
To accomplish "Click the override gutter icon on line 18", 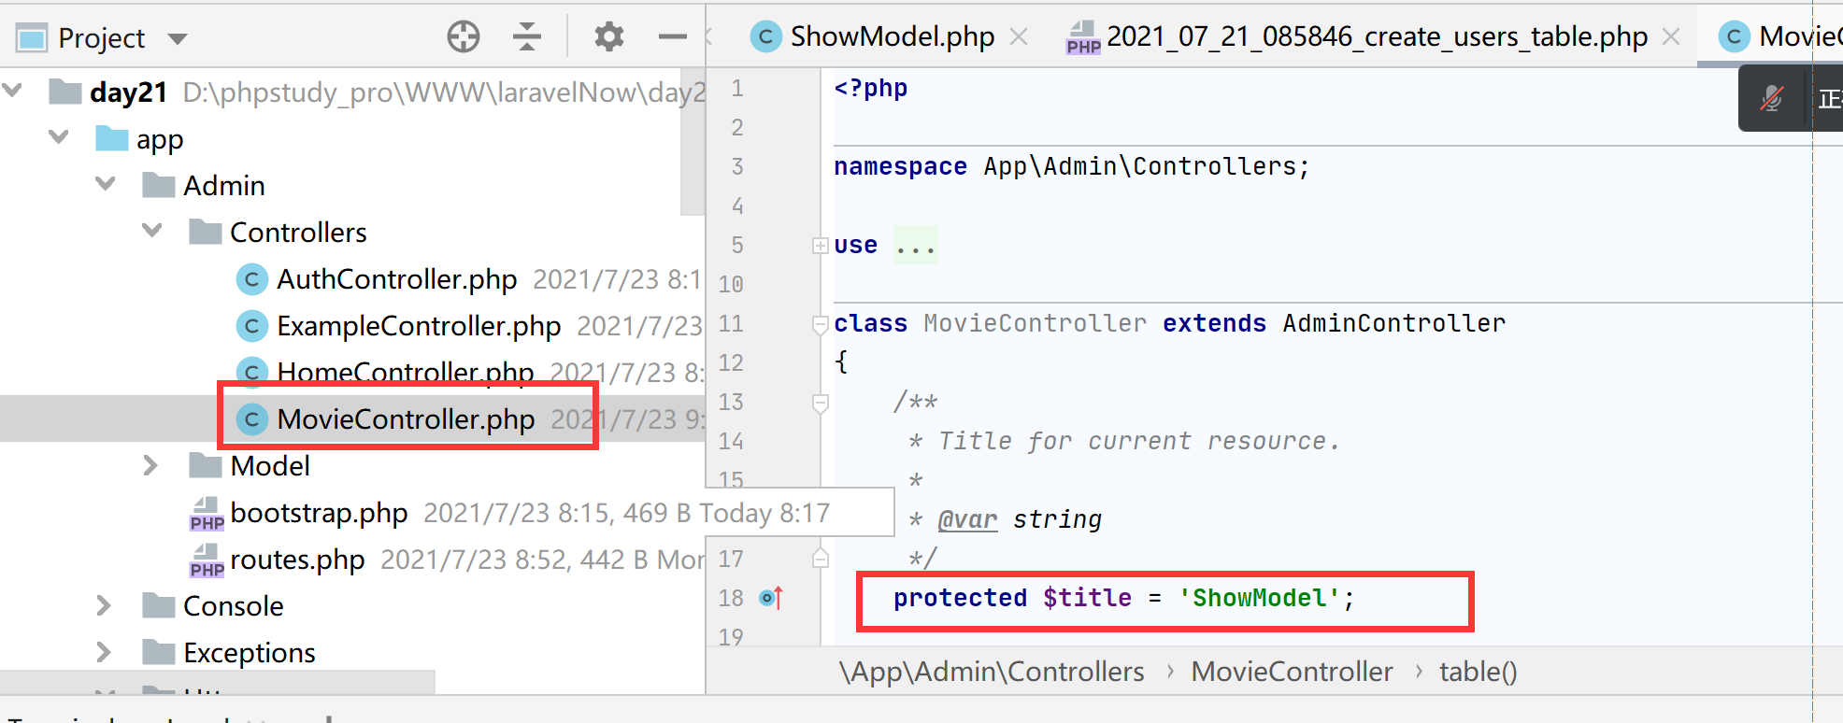I will pyautogui.click(x=771, y=598).
